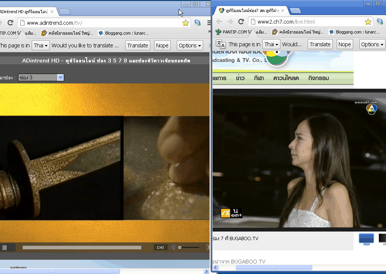Screen dimensions: 386x274
Task: Click adintrend horizontal scrollbar right arrow
Action: [x=206, y=271]
